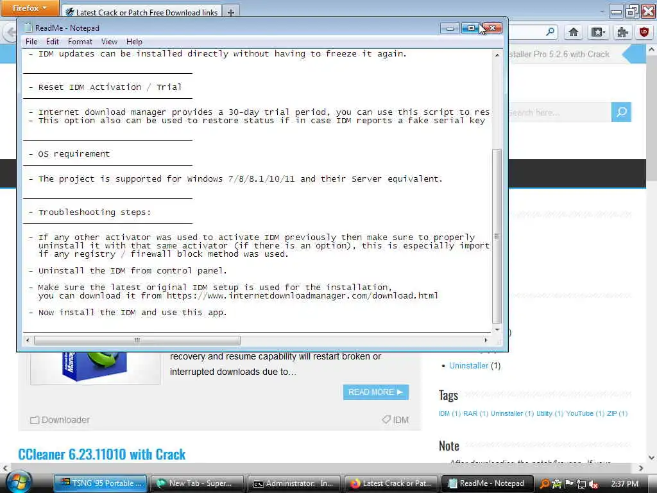Click the 'OS requirement' heading text
657x493 pixels.
pos(74,154)
